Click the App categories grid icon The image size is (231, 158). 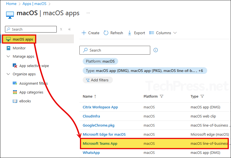[x=15, y=92]
